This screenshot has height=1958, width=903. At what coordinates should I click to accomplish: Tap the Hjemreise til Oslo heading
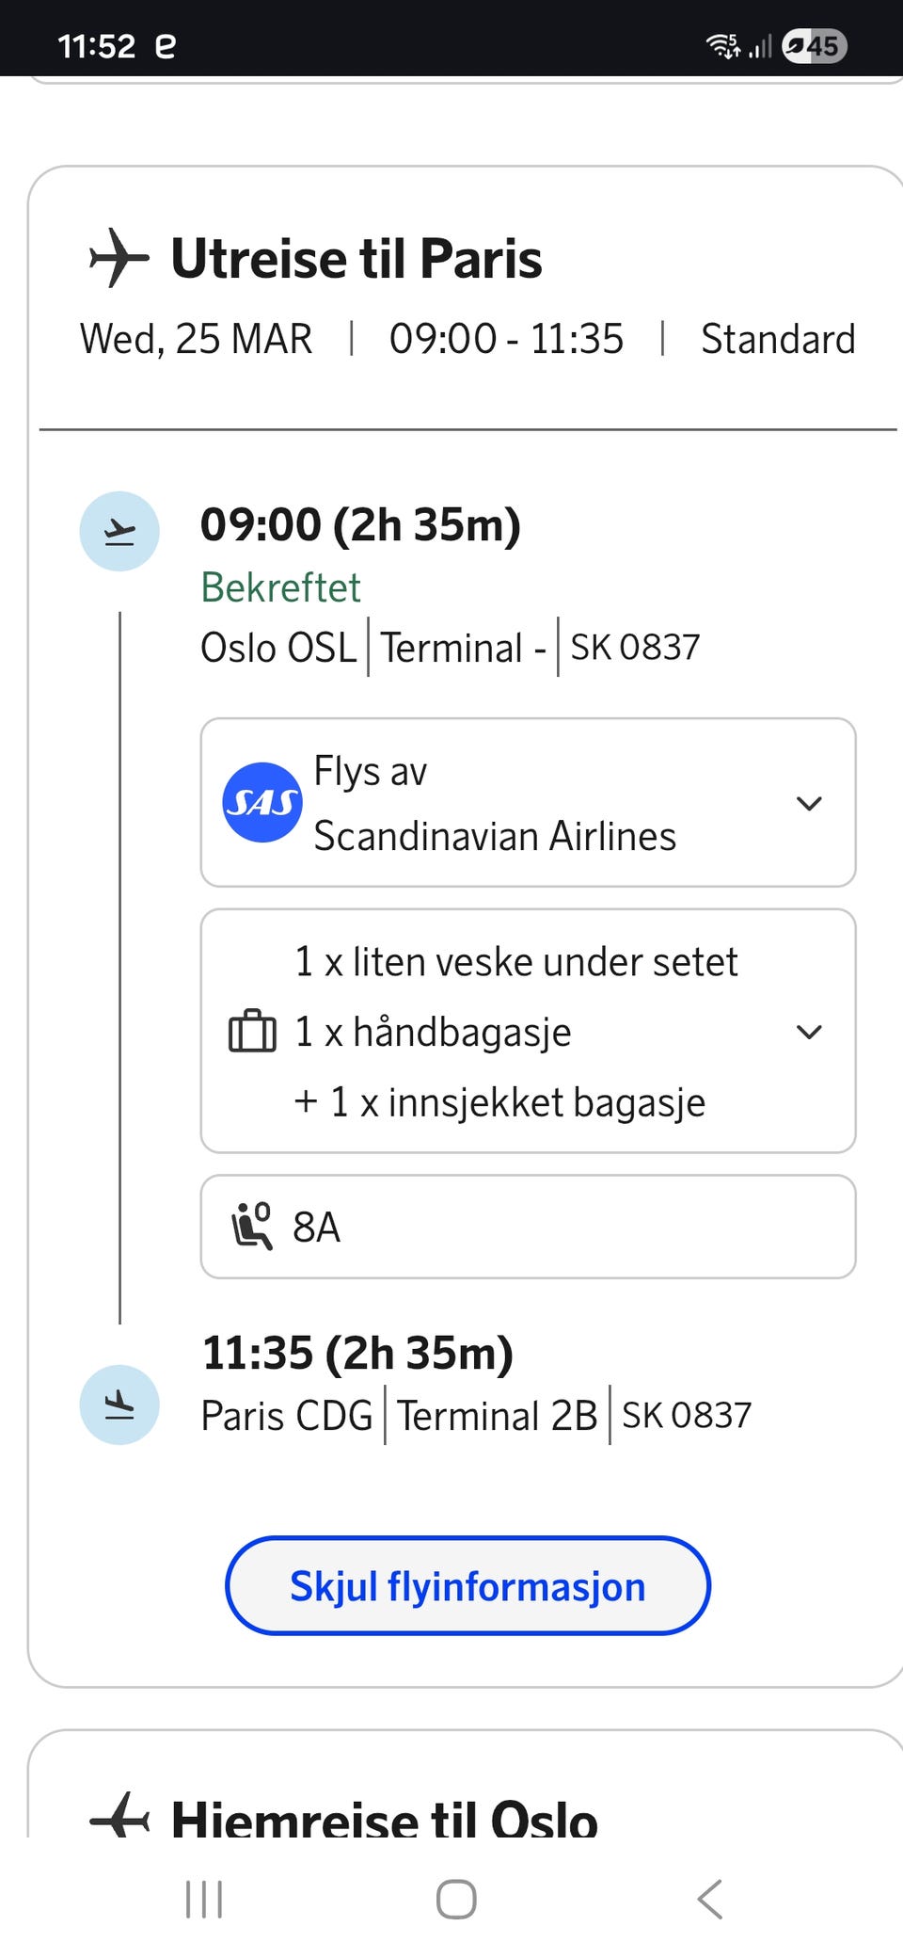(x=384, y=1818)
